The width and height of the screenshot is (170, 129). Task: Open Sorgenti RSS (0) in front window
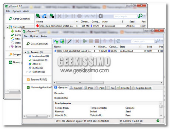tap(37, 79)
